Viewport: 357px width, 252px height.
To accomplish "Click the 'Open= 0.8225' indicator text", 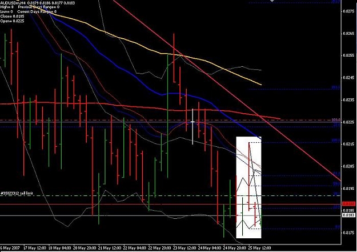I will 13,21.
